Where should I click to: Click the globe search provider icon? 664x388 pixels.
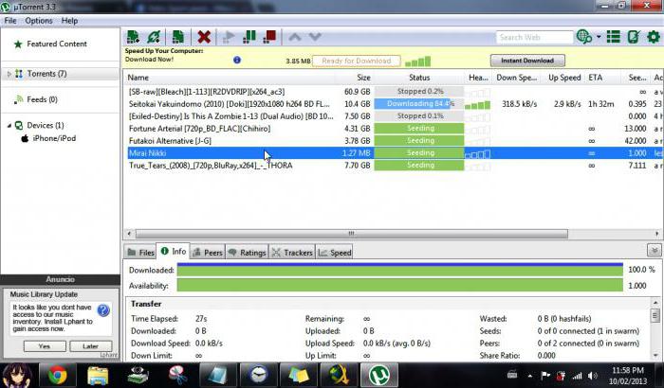584,37
